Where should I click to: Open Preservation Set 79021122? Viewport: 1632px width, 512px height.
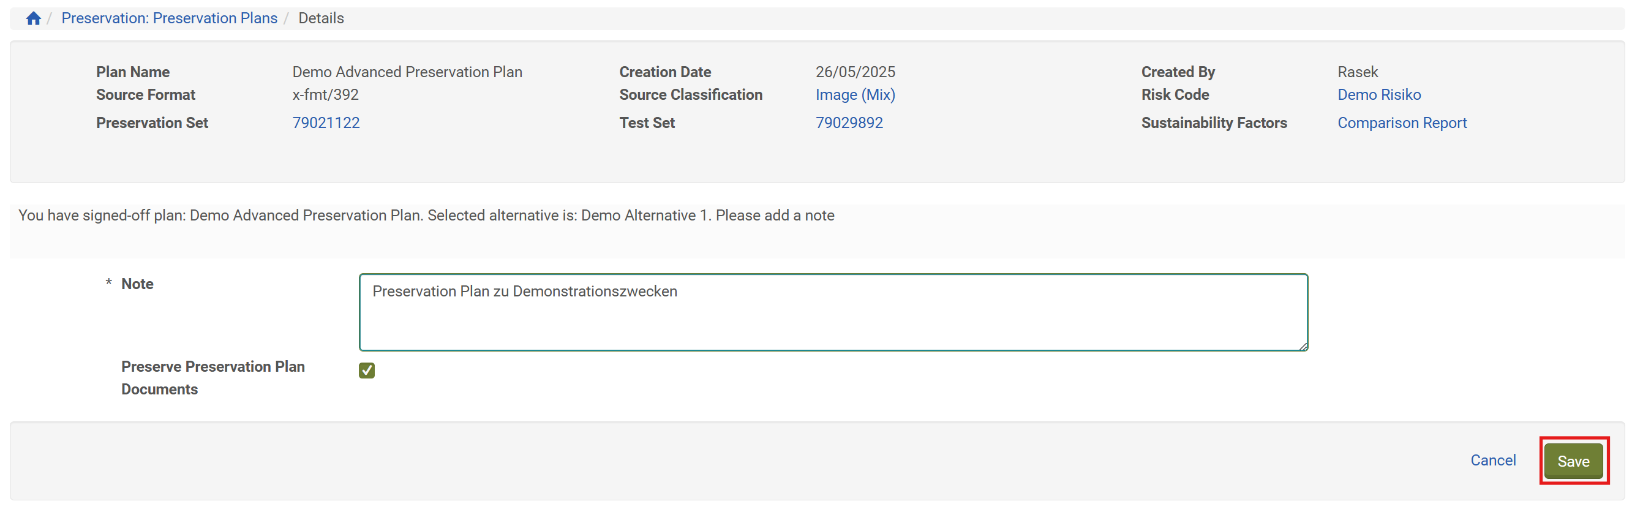[326, 123]
